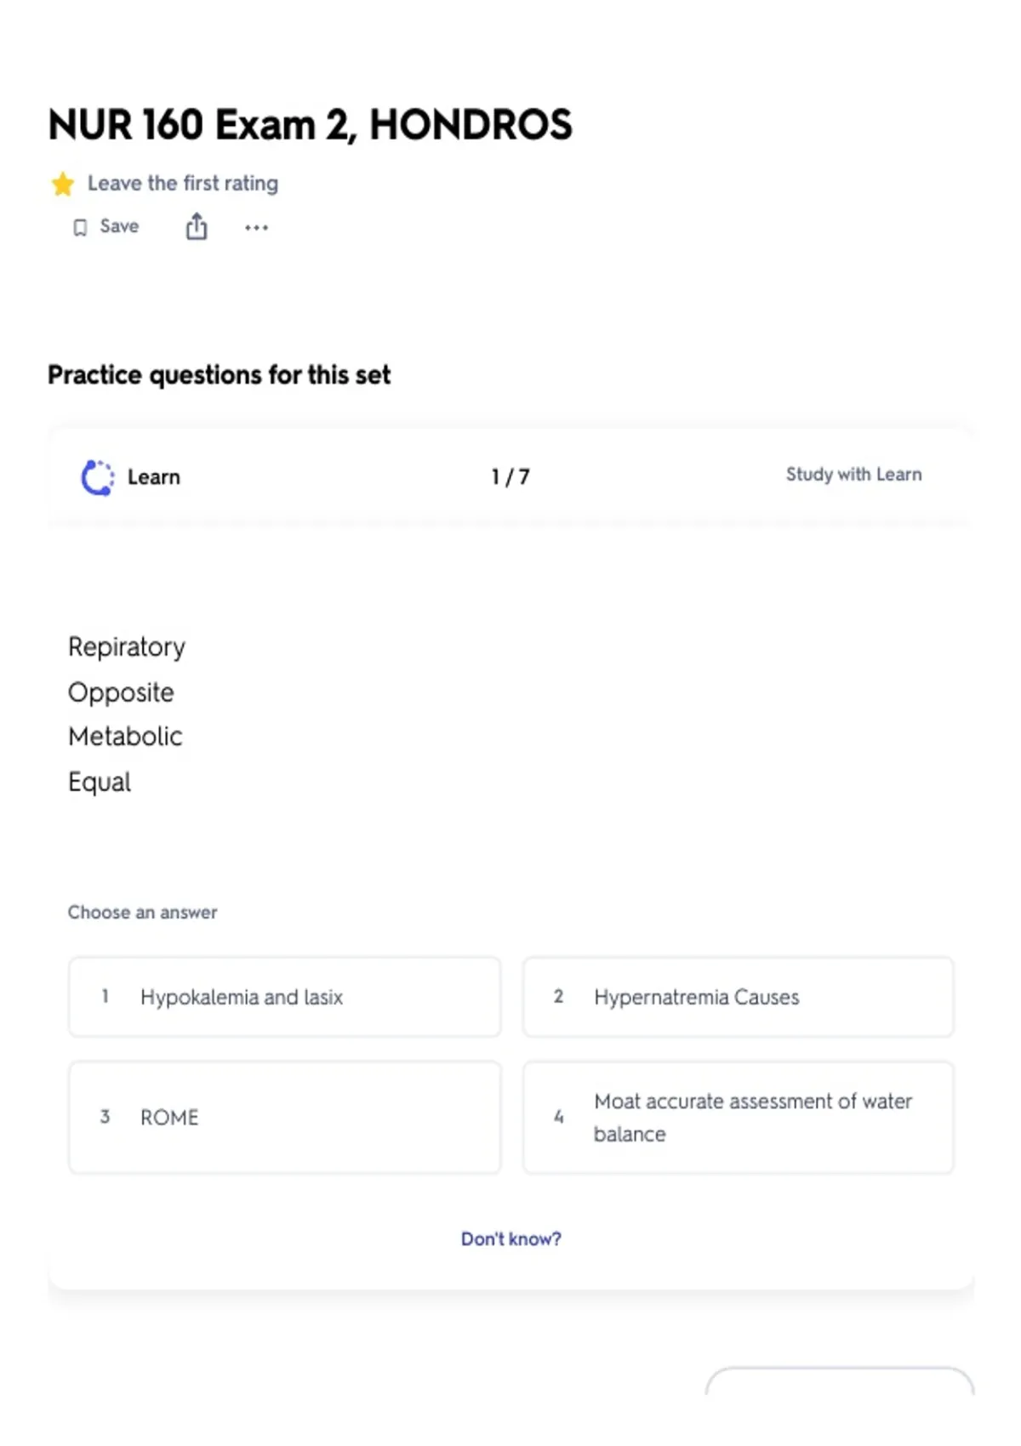Viewport: 1021px width, 1446px height.
Task: Choose answer Hypernatremia Causes
Action: [739, 997]
